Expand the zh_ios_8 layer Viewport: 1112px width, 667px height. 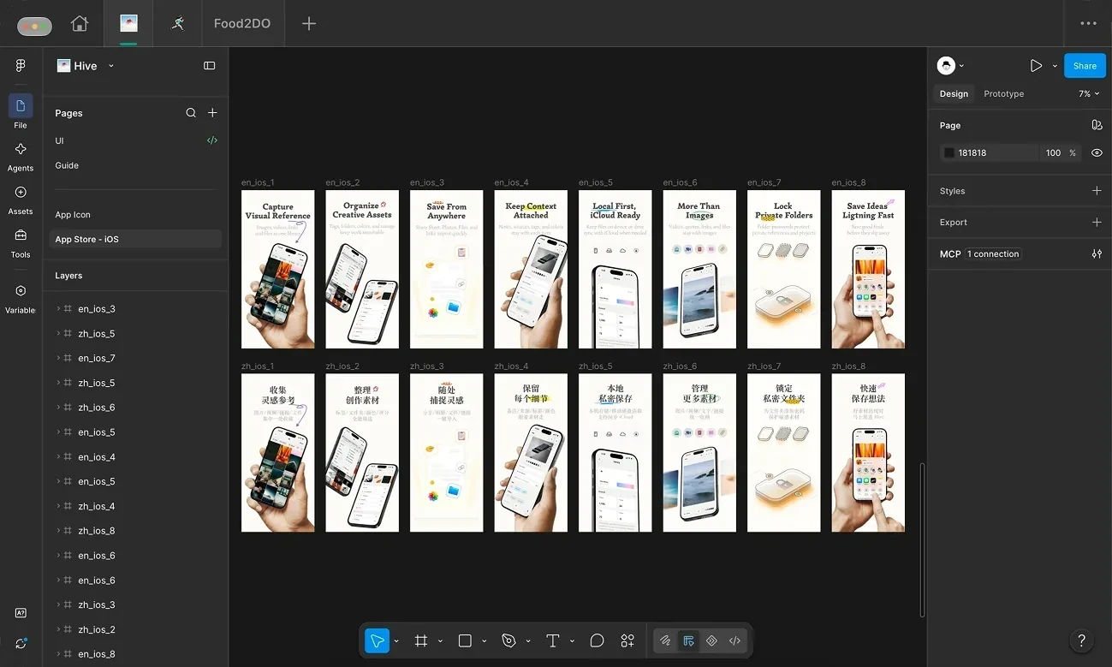pos(58,531)
